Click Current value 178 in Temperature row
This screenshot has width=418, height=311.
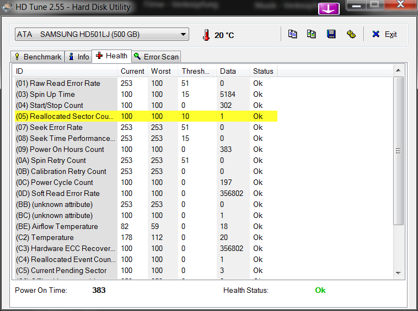coord(126,238)
